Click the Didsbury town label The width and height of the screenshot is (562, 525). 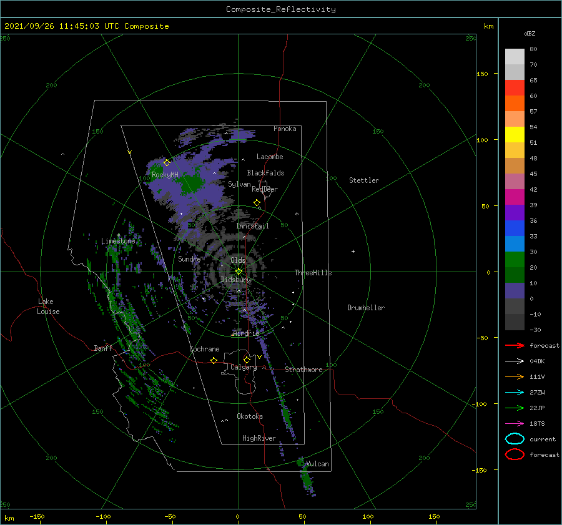click(236, 280)
